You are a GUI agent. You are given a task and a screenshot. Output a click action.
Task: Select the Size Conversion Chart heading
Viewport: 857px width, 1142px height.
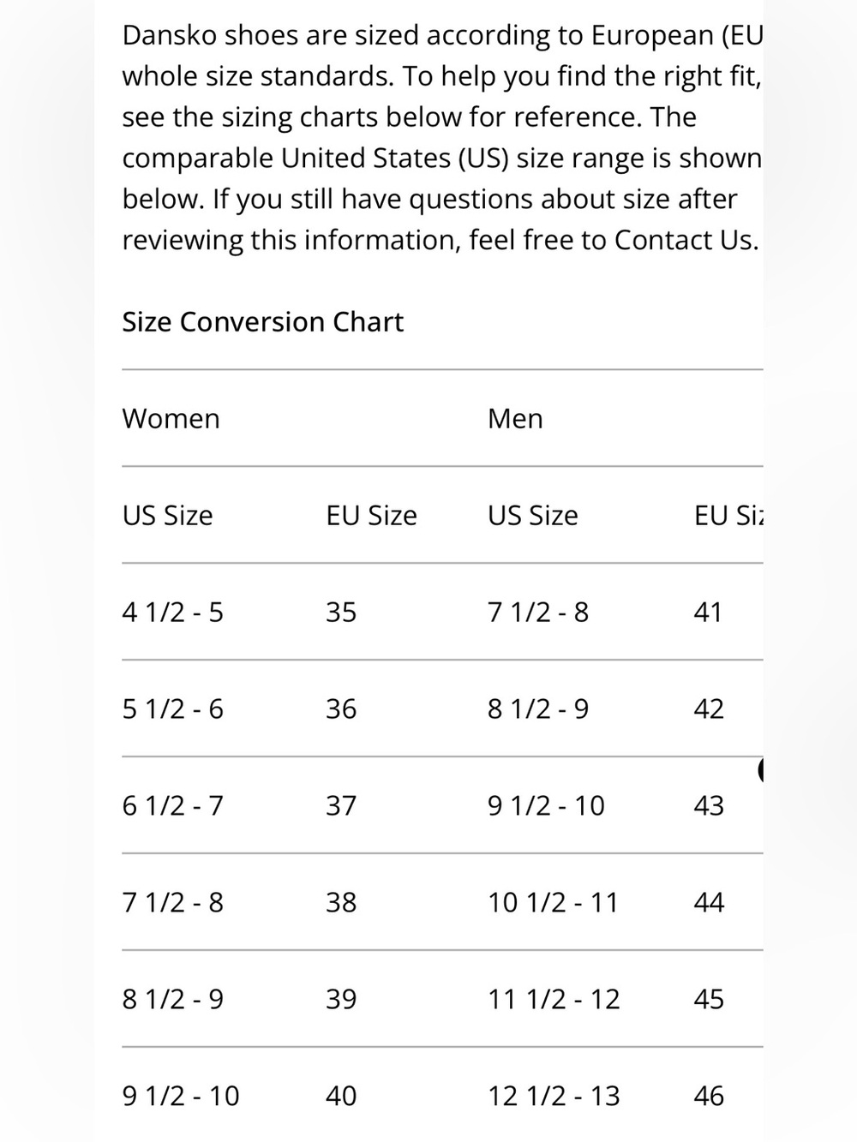[x=262, y=322]
